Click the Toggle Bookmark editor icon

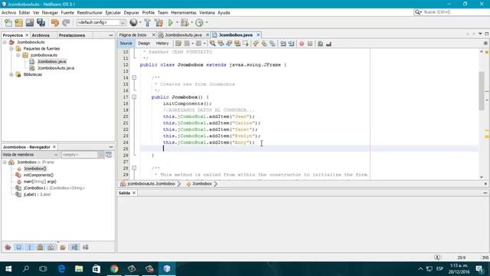(273, 44)
